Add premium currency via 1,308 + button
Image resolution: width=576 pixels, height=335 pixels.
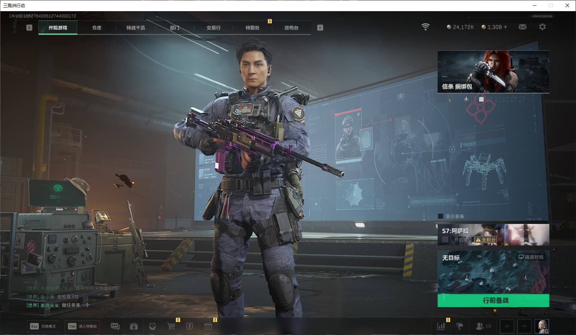(x=494, y=27)
